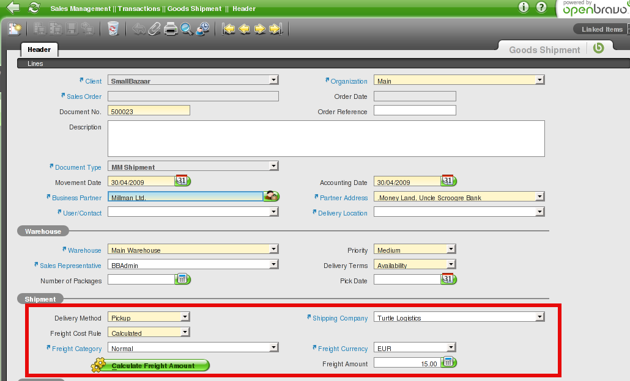Click the Search magnifier icon
Screen dimensions: 630x381
[x=187, y=29]
